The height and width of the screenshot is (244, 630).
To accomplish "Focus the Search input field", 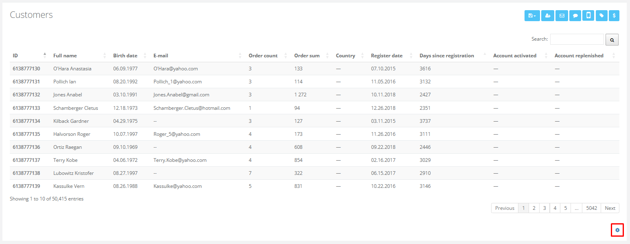I will click(577, 39).
